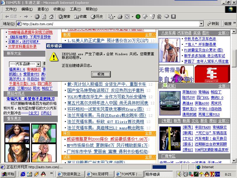Click the paw print toolbar icon
The image size is (237, 178).
(159, 17)
